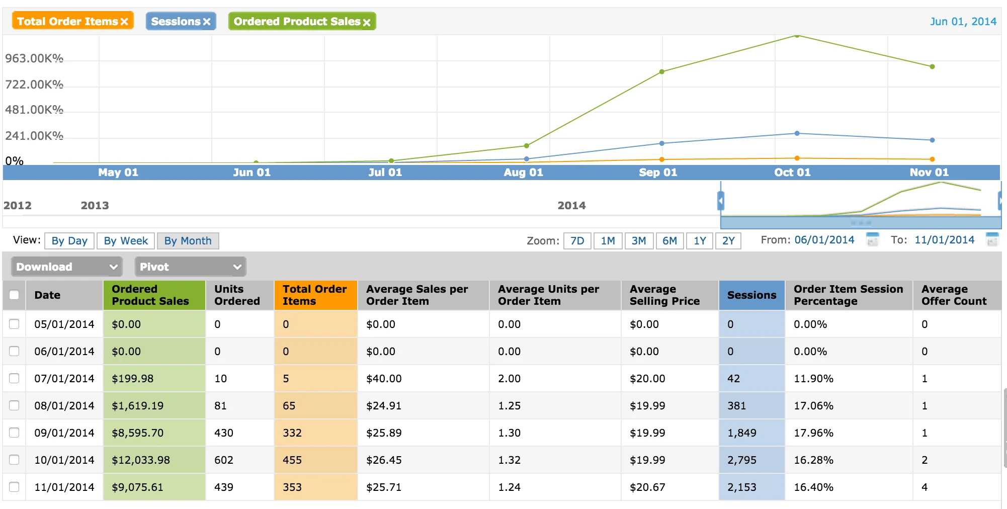The width and height of the screenshot is (1007, 509).
Task: Remove the Ordered Product Sales metric tag
Action: click(367, 22)
